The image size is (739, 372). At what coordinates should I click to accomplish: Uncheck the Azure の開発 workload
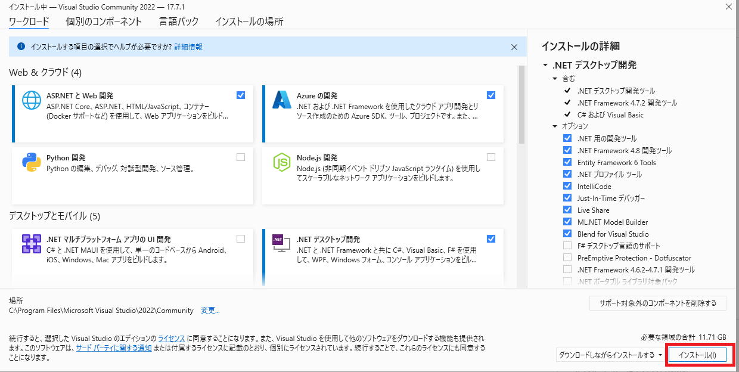tap(491, 95)
